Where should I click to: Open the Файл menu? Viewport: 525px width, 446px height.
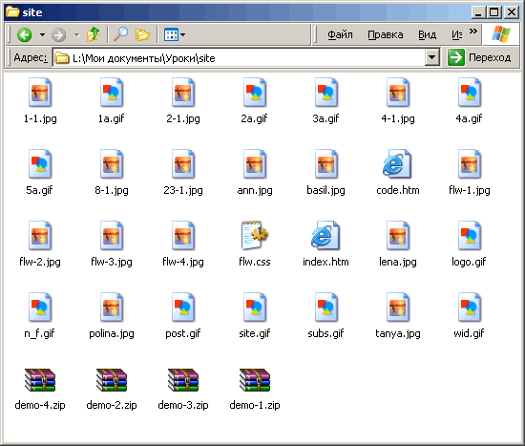coord(340,34)
